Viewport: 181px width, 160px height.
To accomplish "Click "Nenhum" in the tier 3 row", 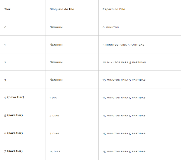I will (56, 80).
